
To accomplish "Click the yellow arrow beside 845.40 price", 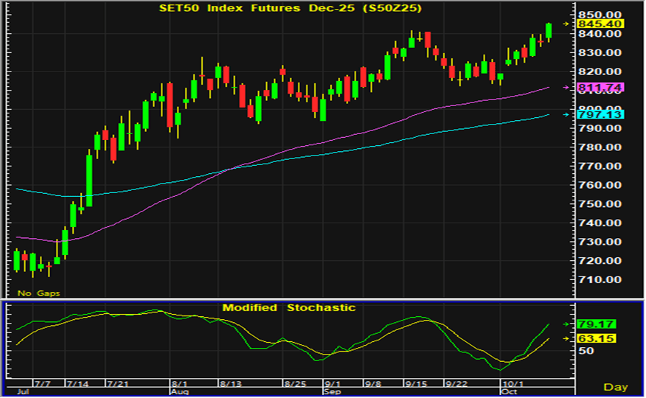I will pyautogui.click(x=567, y=24).
